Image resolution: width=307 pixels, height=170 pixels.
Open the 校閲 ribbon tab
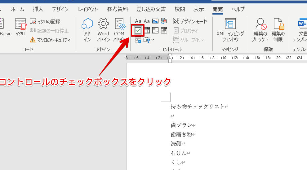180,9
